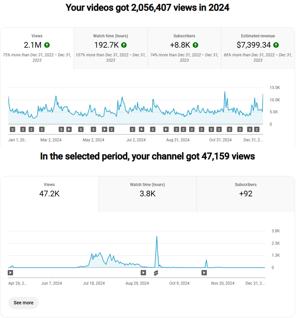Click the See more button

(24, 303)
